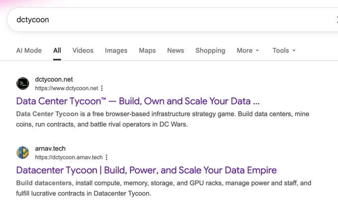The width and height of the screenshot is (338, 211).
Task: Clear the search box with X icon
Action: coord(337,20)
